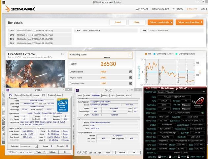
Task: Click the FPS orange legend swatch
Action: click(146, 54)
